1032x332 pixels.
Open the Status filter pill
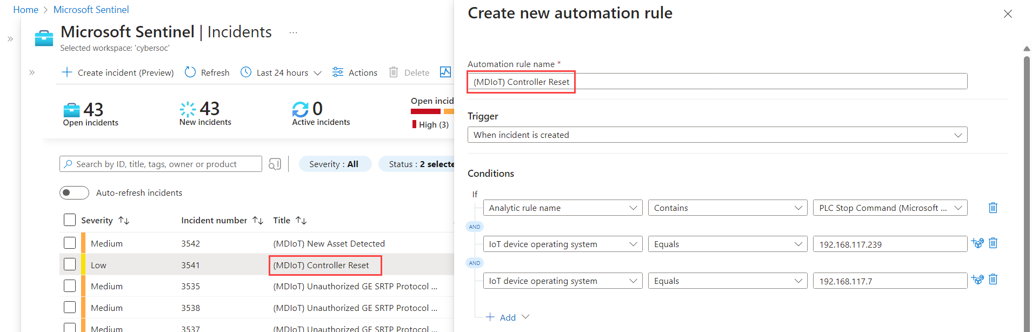coord(417,164)
